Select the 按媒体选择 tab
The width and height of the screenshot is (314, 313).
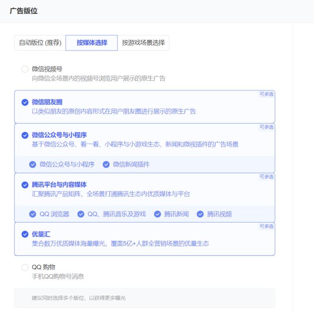pos(92,43)
